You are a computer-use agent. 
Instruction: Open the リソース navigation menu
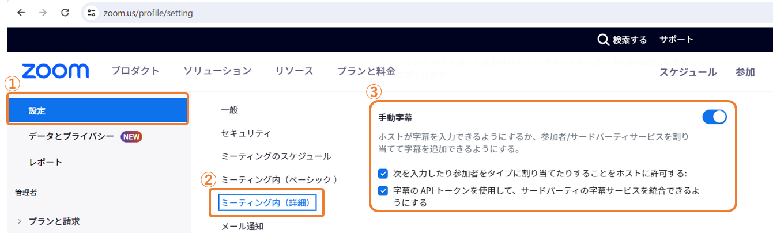pyautogui.click(x=295, y=71)
